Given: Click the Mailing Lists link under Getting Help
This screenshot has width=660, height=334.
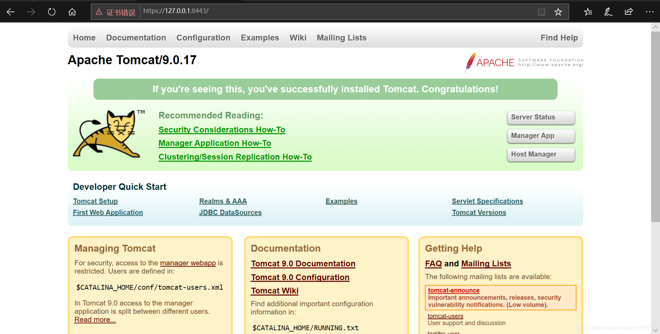Looking at the screenshot, I should (486, 264).
